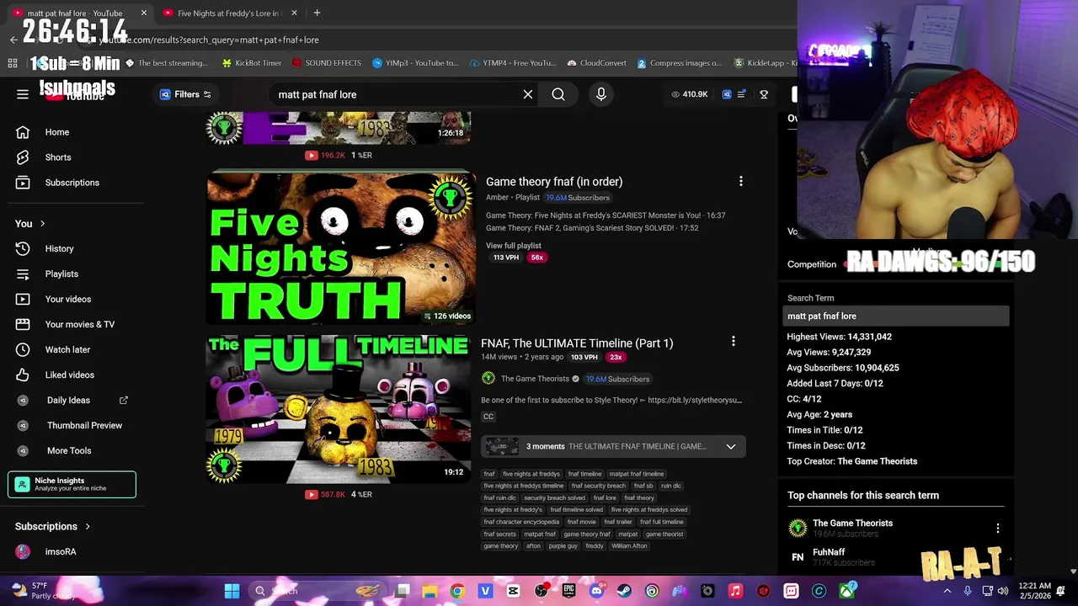
Task: Expand the 3 moments chapter list
Action: pyautogui.click(x=731, y=447)
